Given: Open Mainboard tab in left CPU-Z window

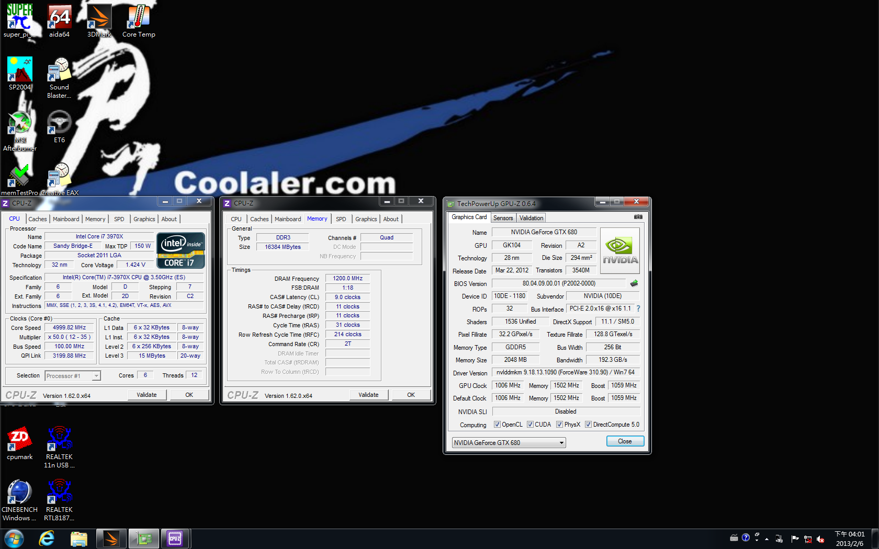Looking at the screenshot, I should (66, 219).
